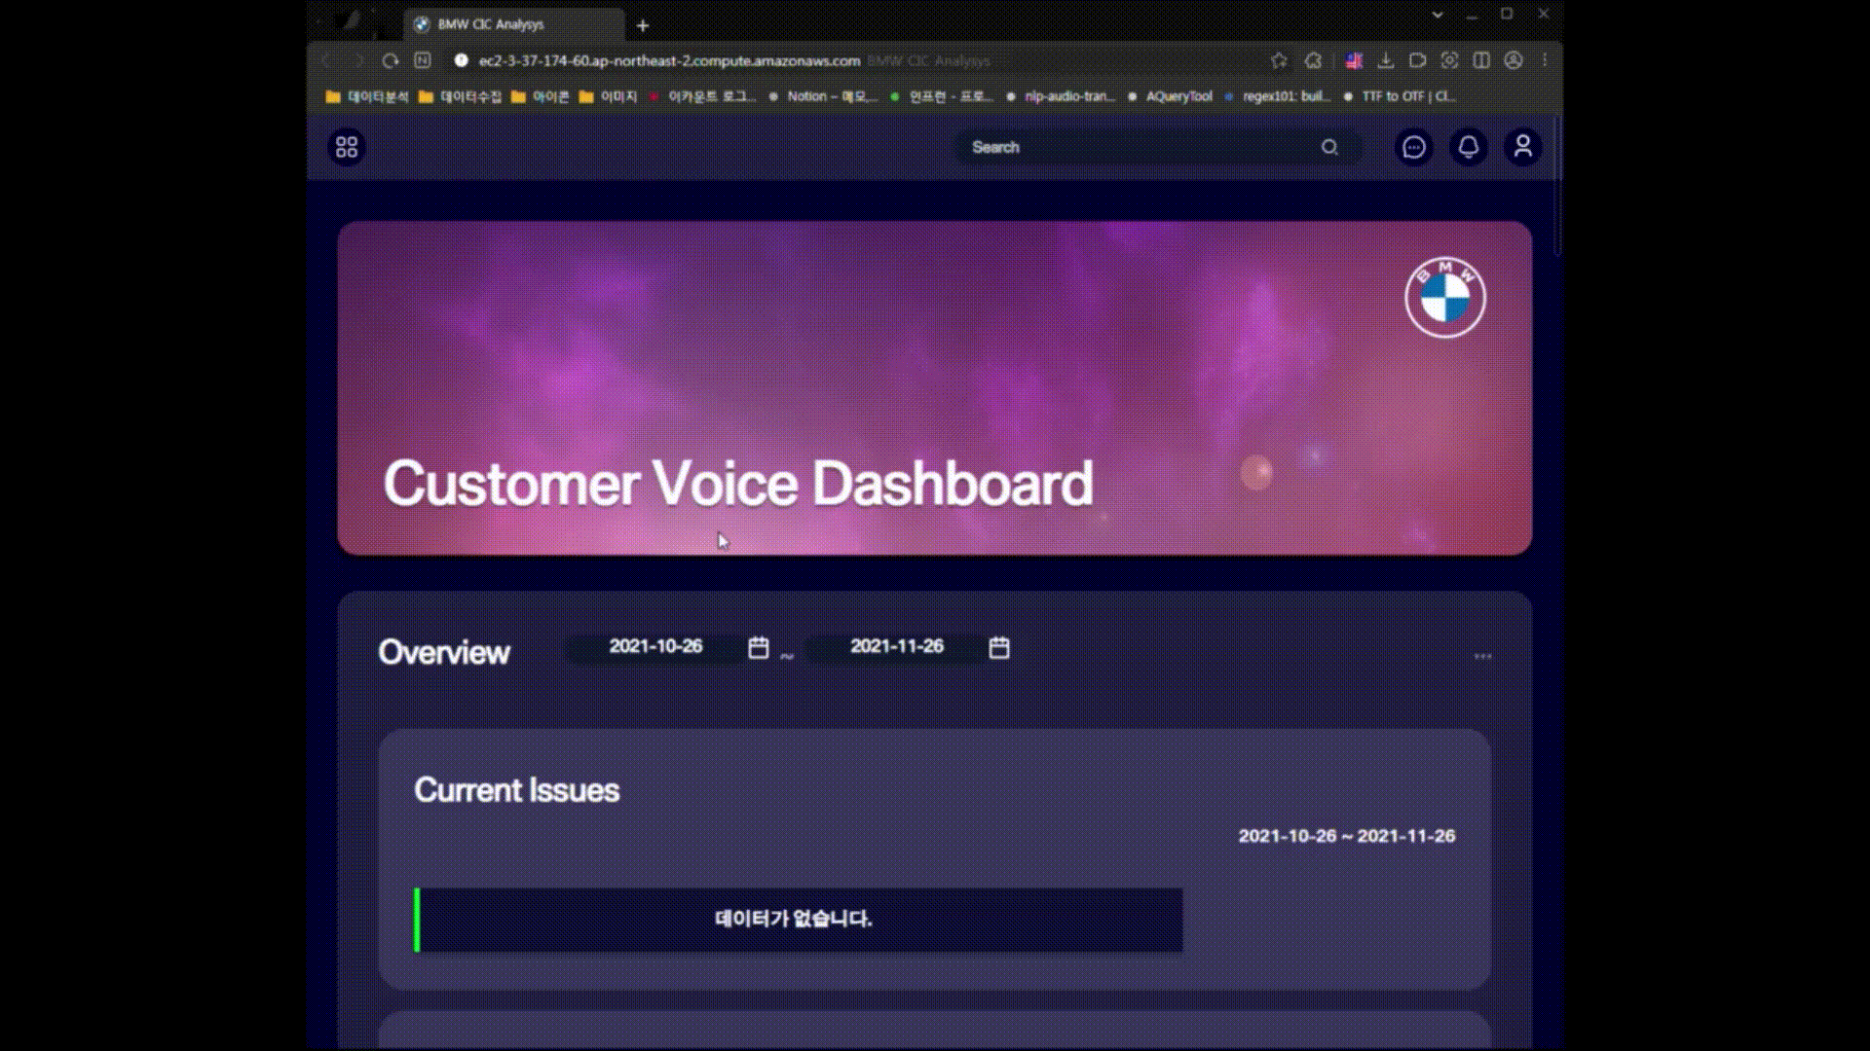Open the browser extensions puzzle icon
Viewport: 1870px width, 1051px height.
(1313, 60)
